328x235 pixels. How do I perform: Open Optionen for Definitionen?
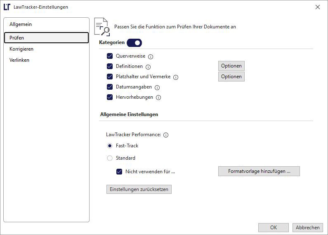(231, 66)
